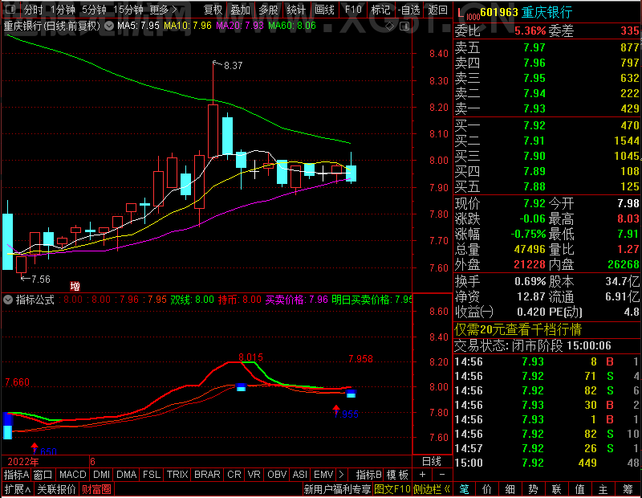Switch to the 15分钟 period
642x498 pixels.
128,10
